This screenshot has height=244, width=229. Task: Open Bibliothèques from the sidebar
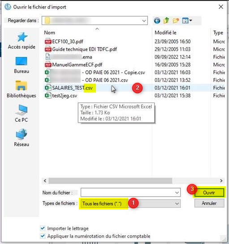pos(22,89)
